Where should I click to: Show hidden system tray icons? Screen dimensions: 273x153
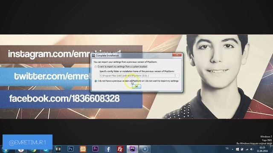tap(232, 149)
